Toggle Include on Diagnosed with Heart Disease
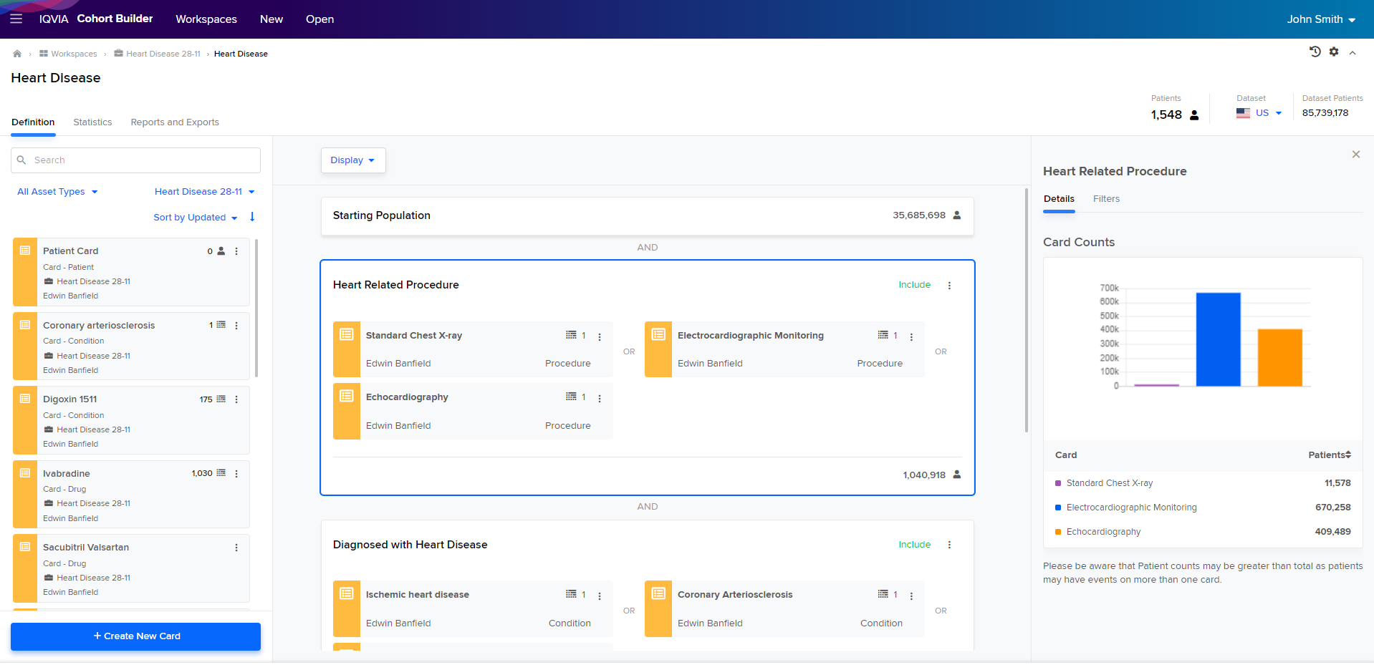1374x670 pixels. tap(915, 545)
